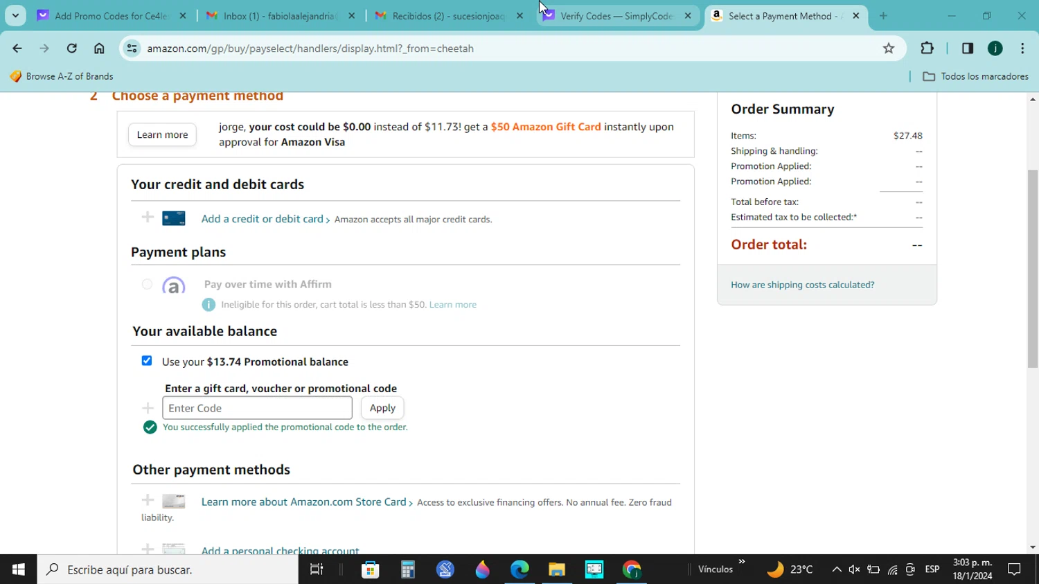Click the Learn more Amazon Visa button
Screen dimensions: 1039x584
point(162,134)
